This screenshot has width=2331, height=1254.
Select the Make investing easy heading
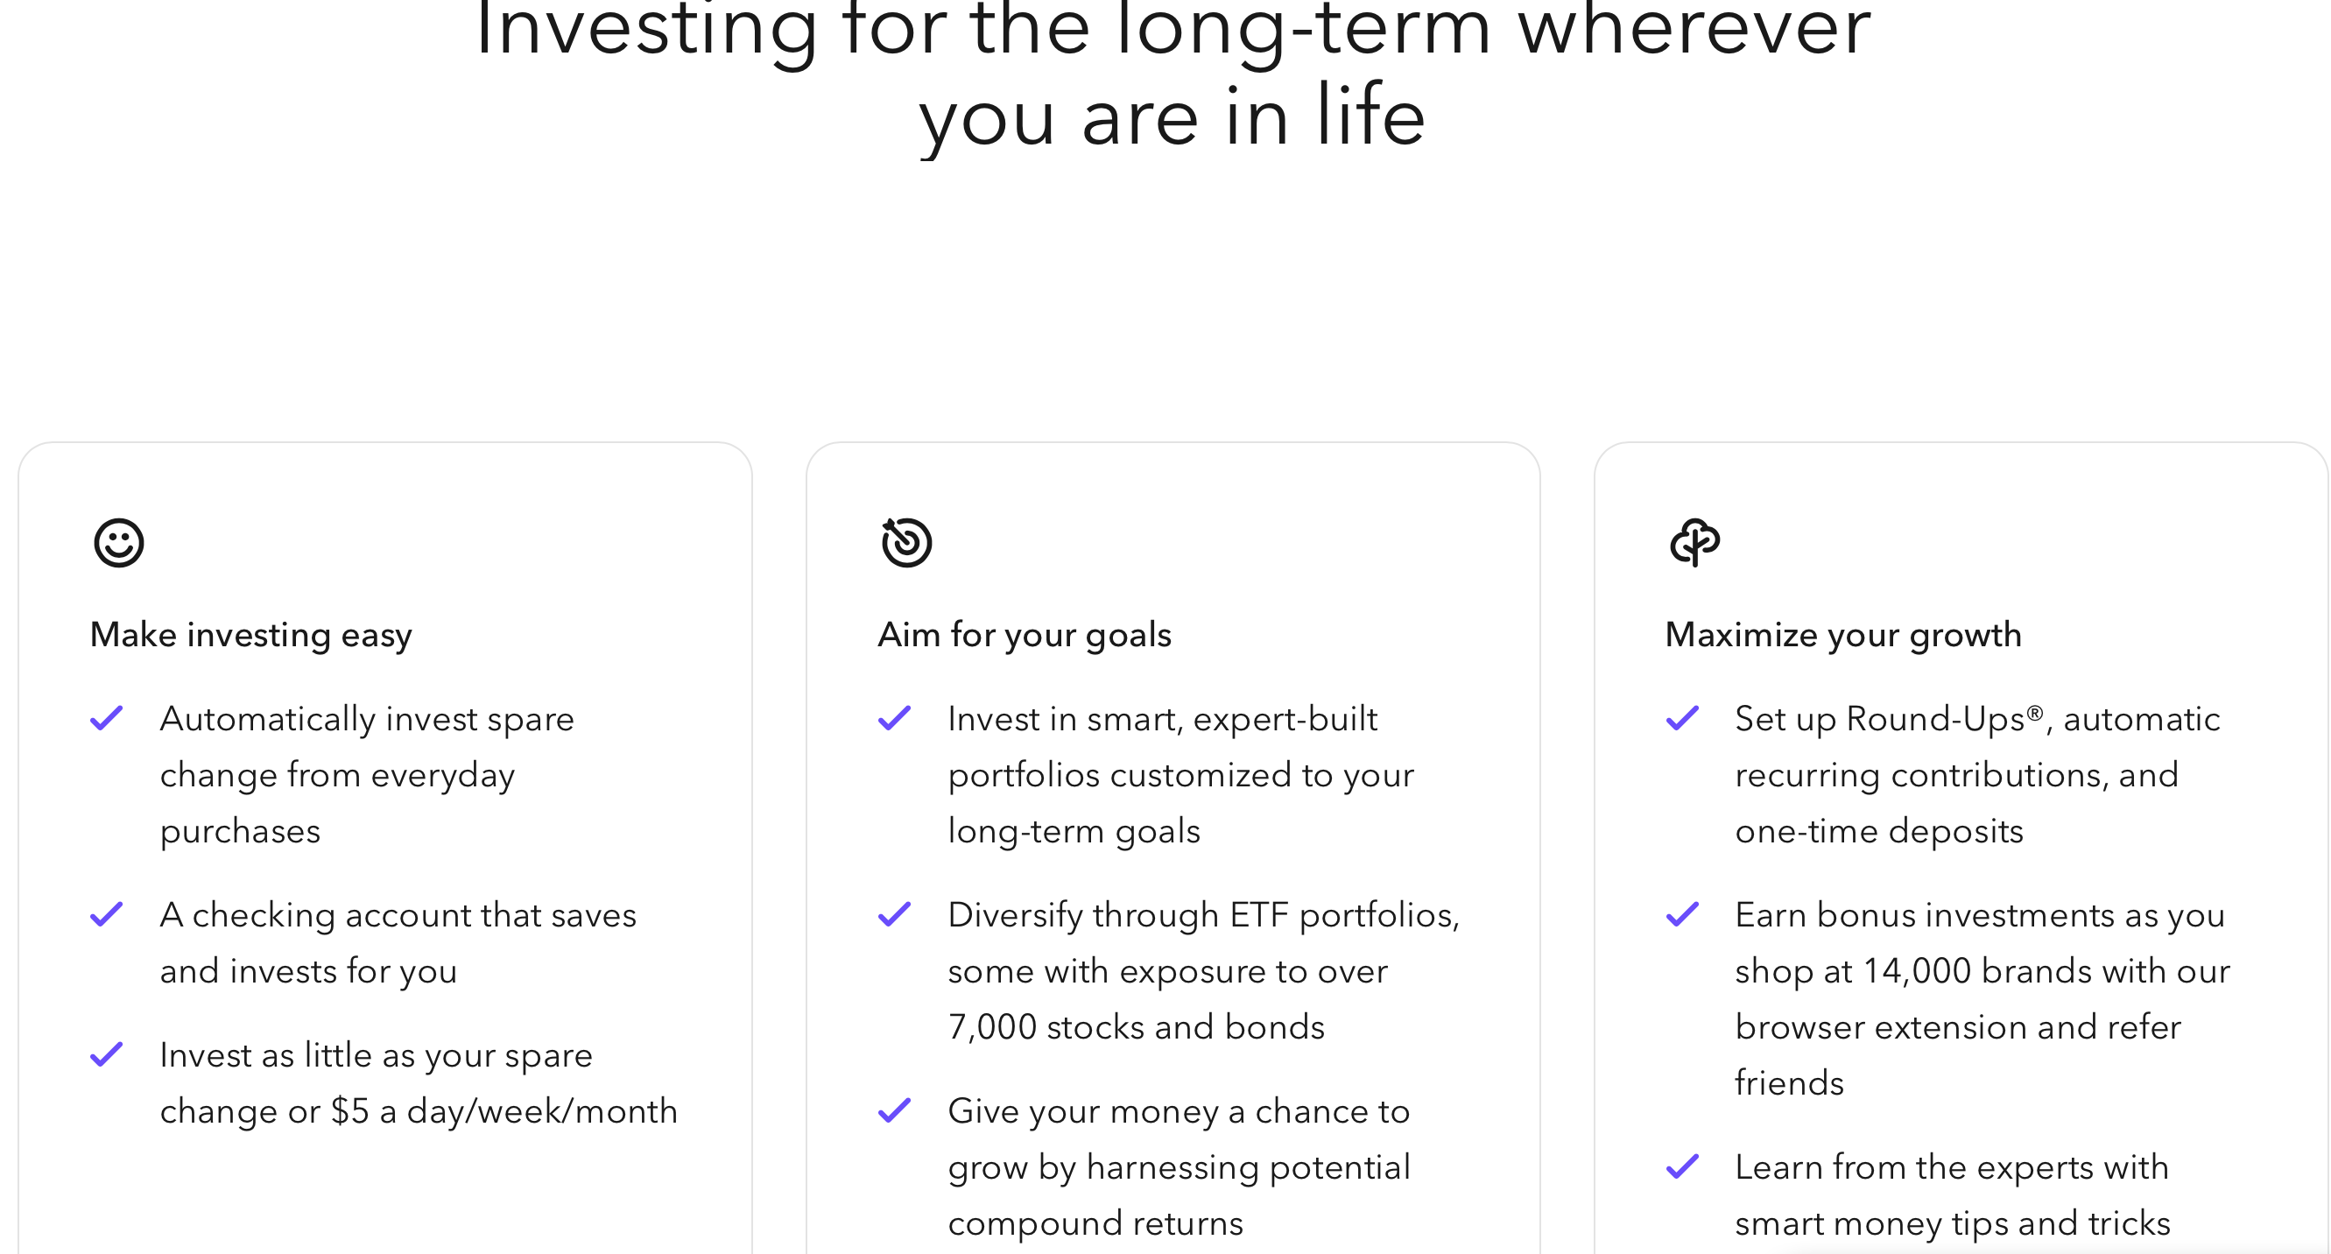(250, 635)
